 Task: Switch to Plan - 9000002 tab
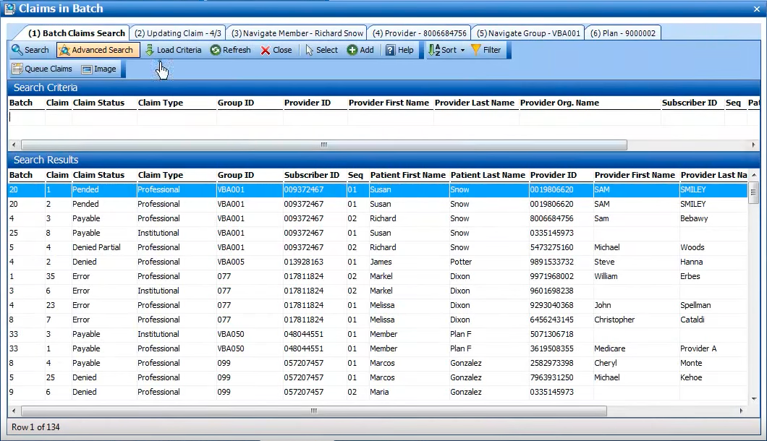coord(623,33)
